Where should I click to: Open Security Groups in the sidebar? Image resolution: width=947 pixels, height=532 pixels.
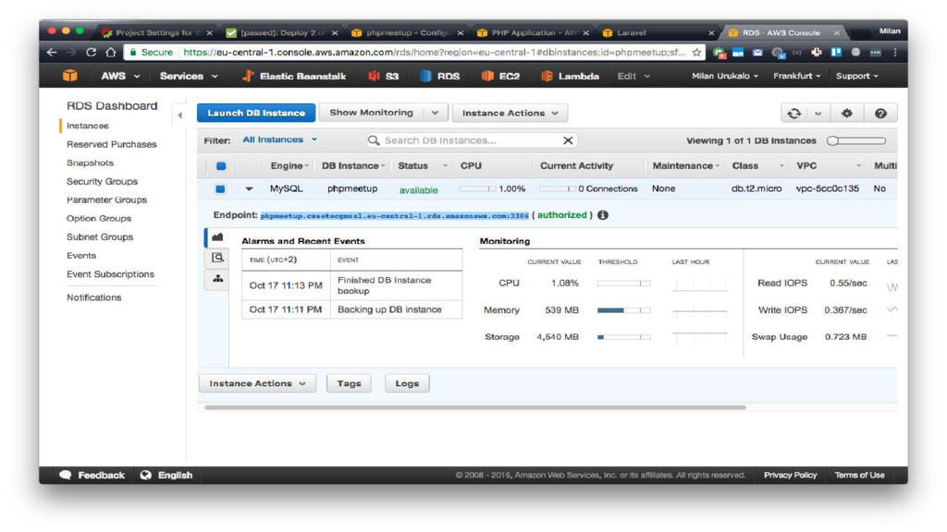point(102,182)
